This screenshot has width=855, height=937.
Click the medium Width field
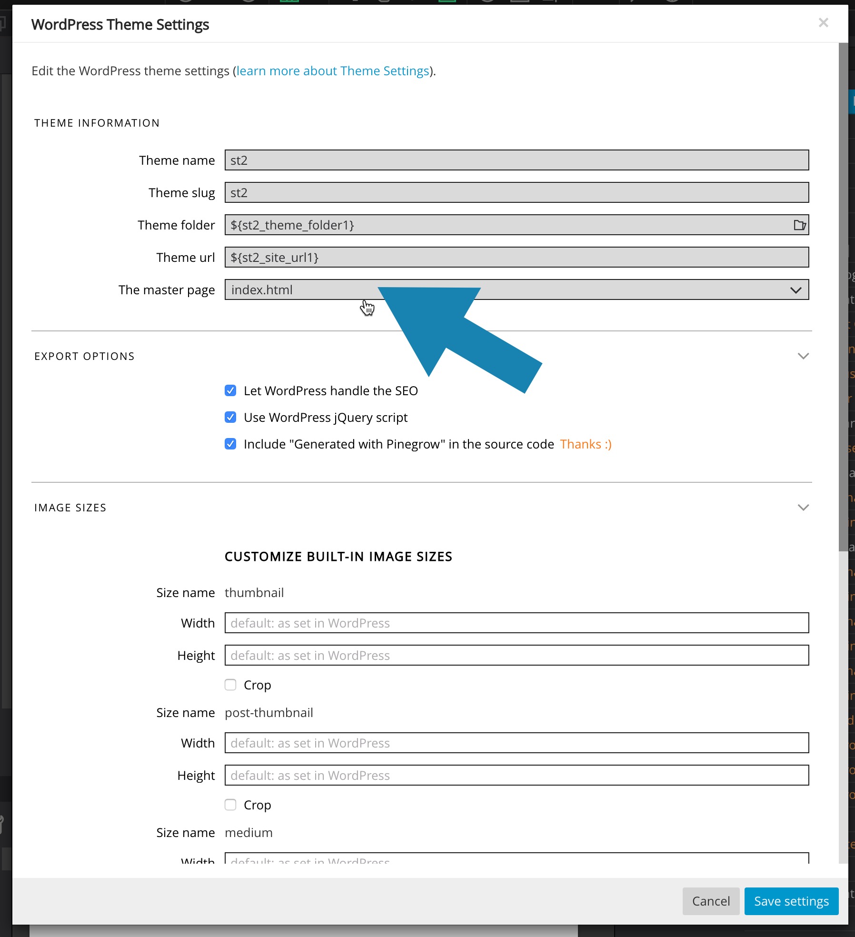tap(517, 858)
